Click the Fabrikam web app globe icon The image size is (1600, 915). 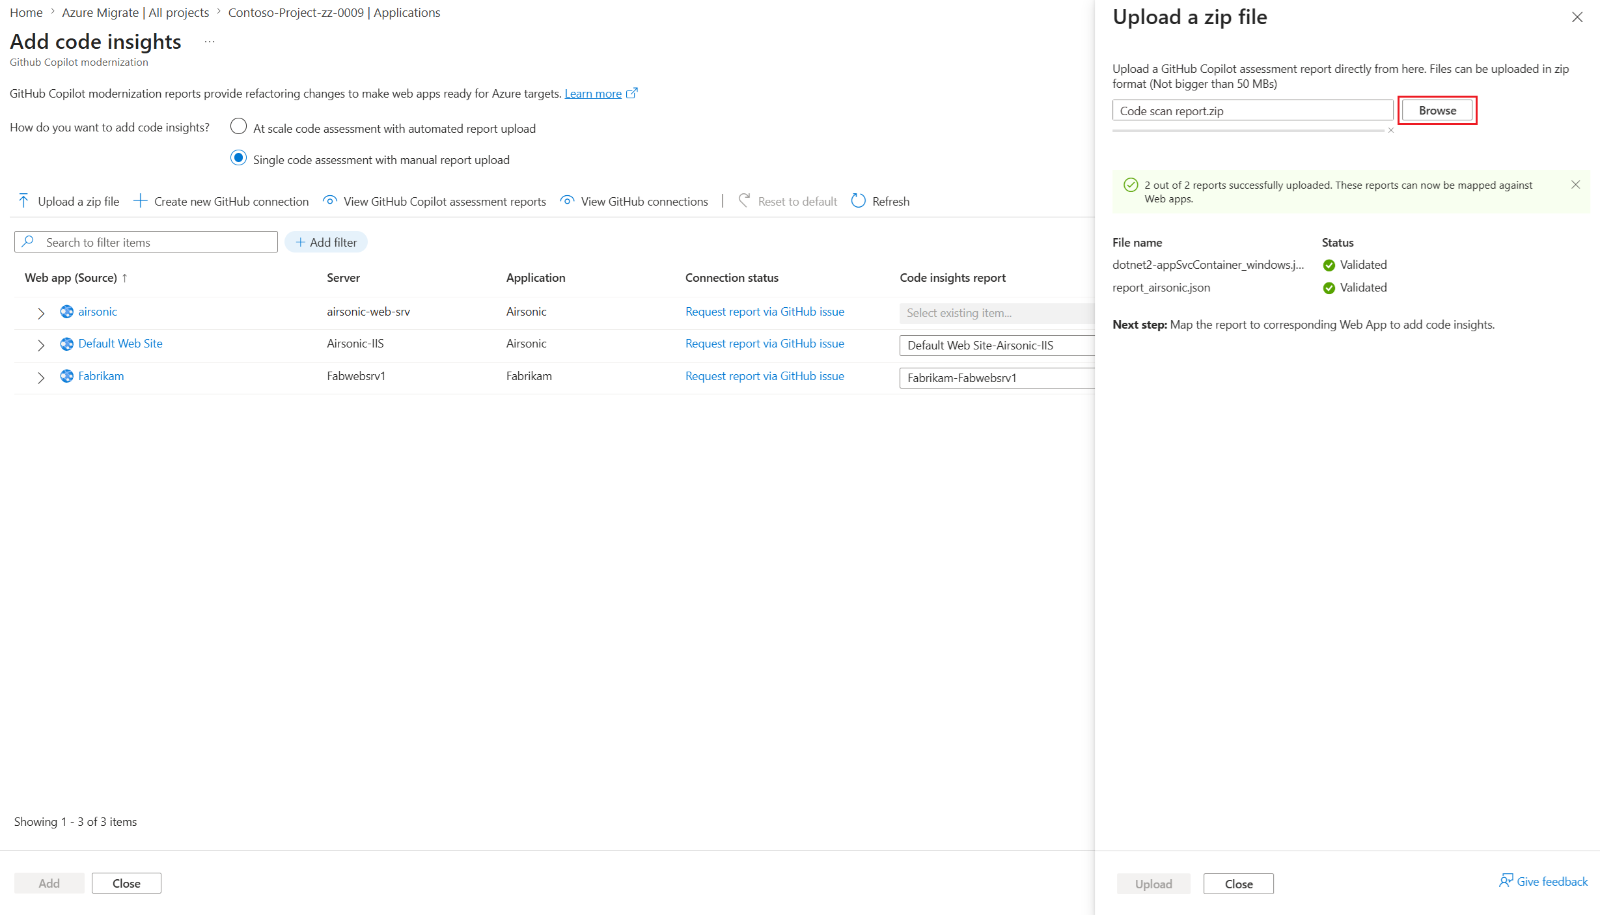click(66, 376)
